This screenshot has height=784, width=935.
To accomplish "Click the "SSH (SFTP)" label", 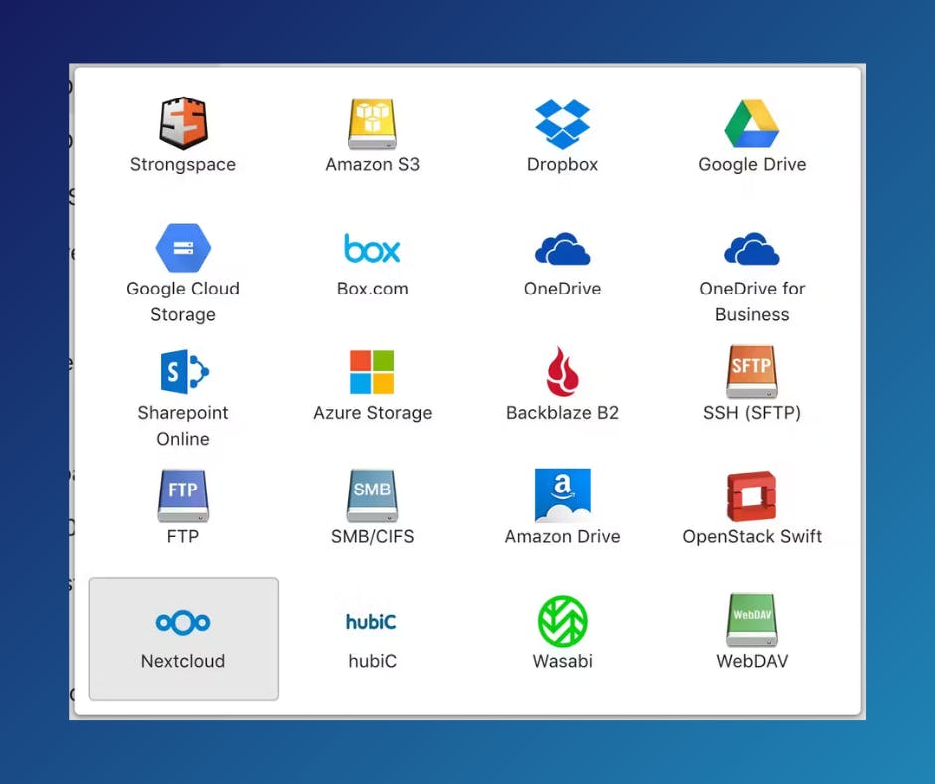I will [752, 413].
